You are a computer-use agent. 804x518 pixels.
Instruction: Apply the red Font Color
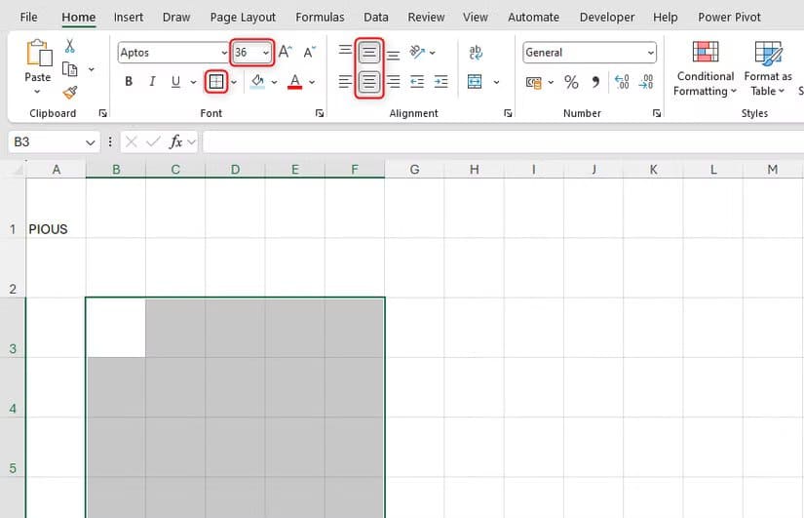click(295, 82)
